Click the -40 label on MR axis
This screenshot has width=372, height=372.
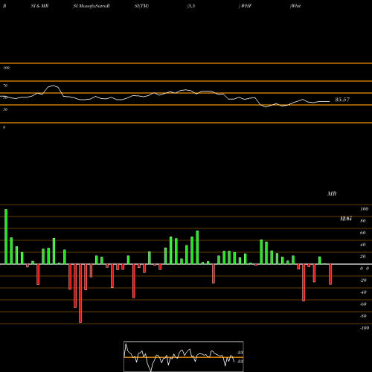(363, 292)
